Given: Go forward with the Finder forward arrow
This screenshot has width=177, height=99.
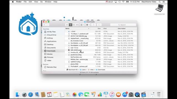Looking at the screenshot, I should click(x=48, y=25).
